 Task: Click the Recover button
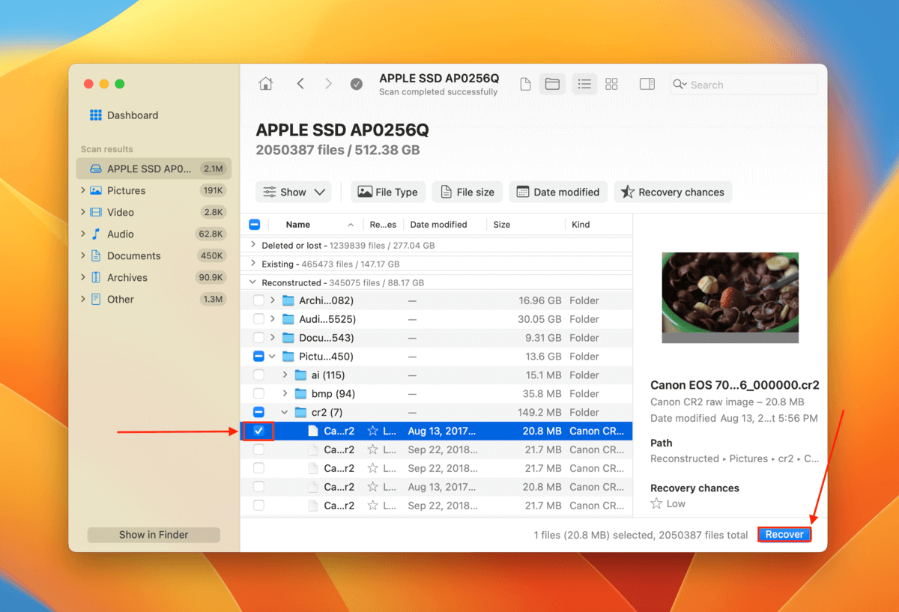[784, 534]
